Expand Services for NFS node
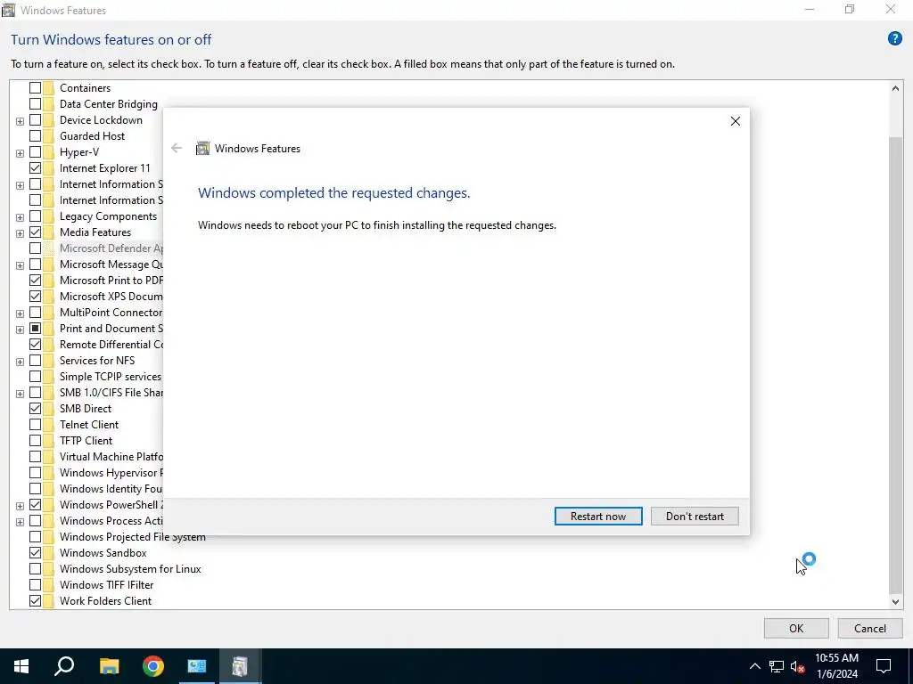 tap(20, 362)
